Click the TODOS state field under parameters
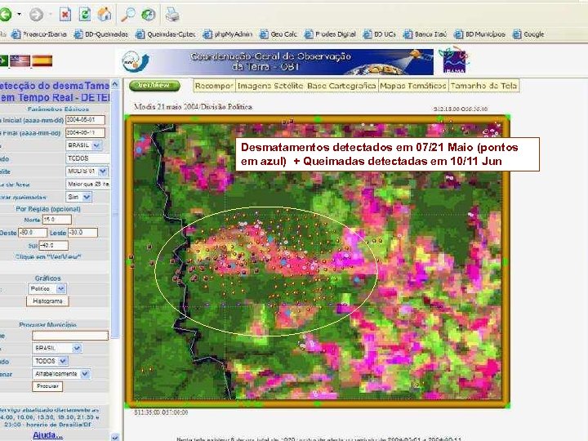 click(87, 158)
